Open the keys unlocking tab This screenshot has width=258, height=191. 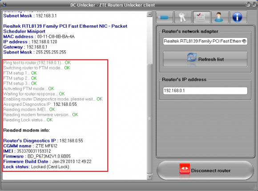(183, 17)
